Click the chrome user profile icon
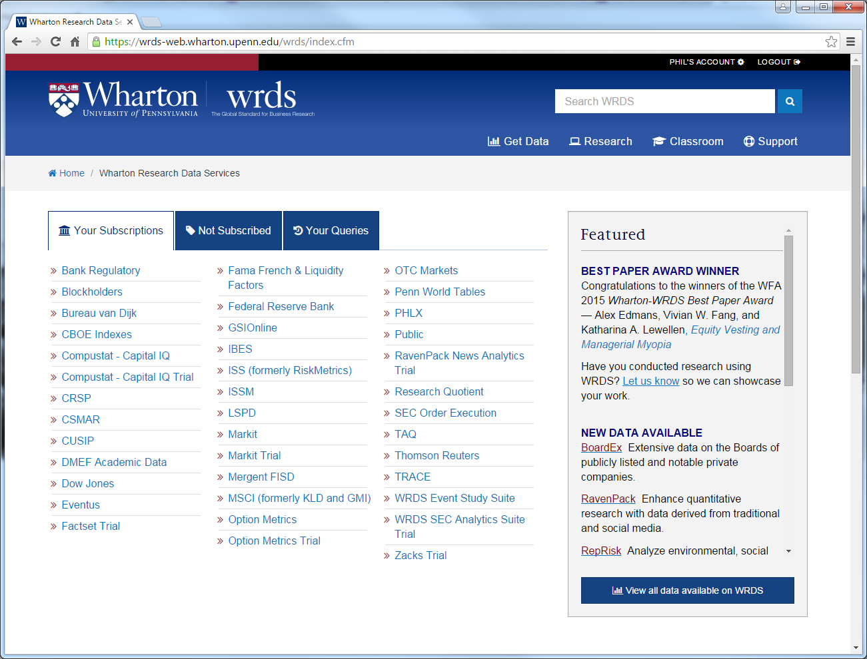Image resolution: width=867 pixels, height=659 pixels. 783,7
